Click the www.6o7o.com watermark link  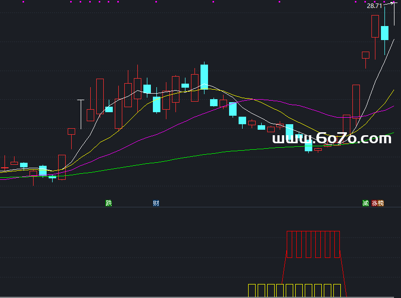pos(331,139)
